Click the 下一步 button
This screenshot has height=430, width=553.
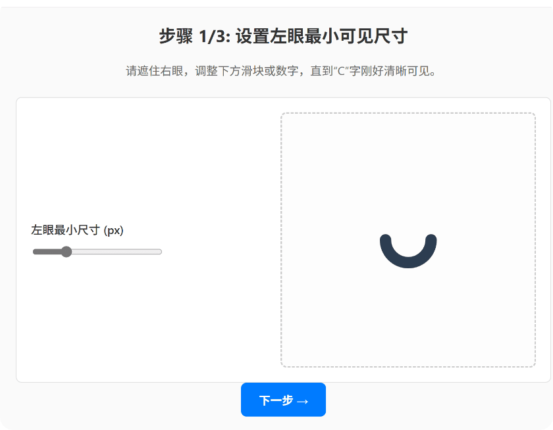283,400
